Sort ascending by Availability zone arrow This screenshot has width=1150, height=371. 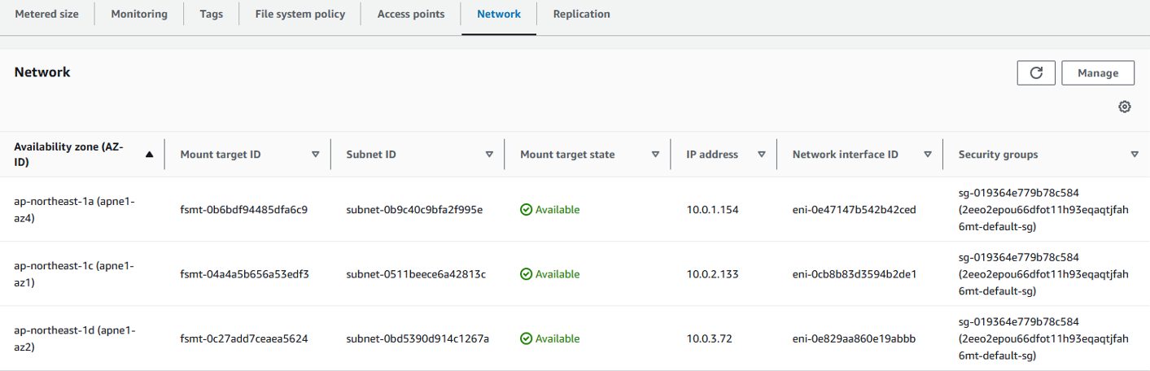point(149,154)
